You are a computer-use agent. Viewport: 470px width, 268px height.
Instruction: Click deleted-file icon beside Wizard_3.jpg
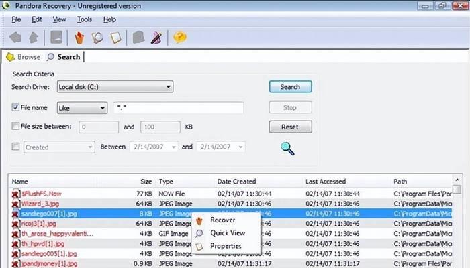pyautogui.click(x=16, y=204)
